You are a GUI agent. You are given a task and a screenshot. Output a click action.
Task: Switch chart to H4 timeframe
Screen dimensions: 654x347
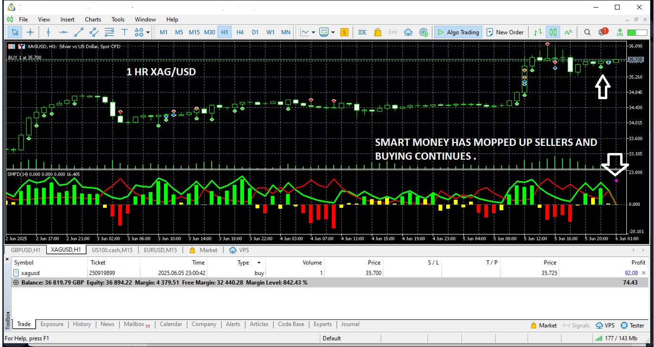pyautogui.click(x=240, y=32)
